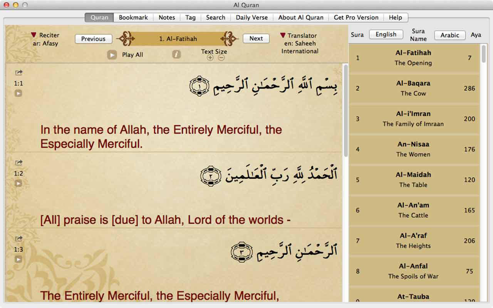The image size is (493, 308).
Task: Click the verse pane scrollbar
Action: click(x=345, y=111)
